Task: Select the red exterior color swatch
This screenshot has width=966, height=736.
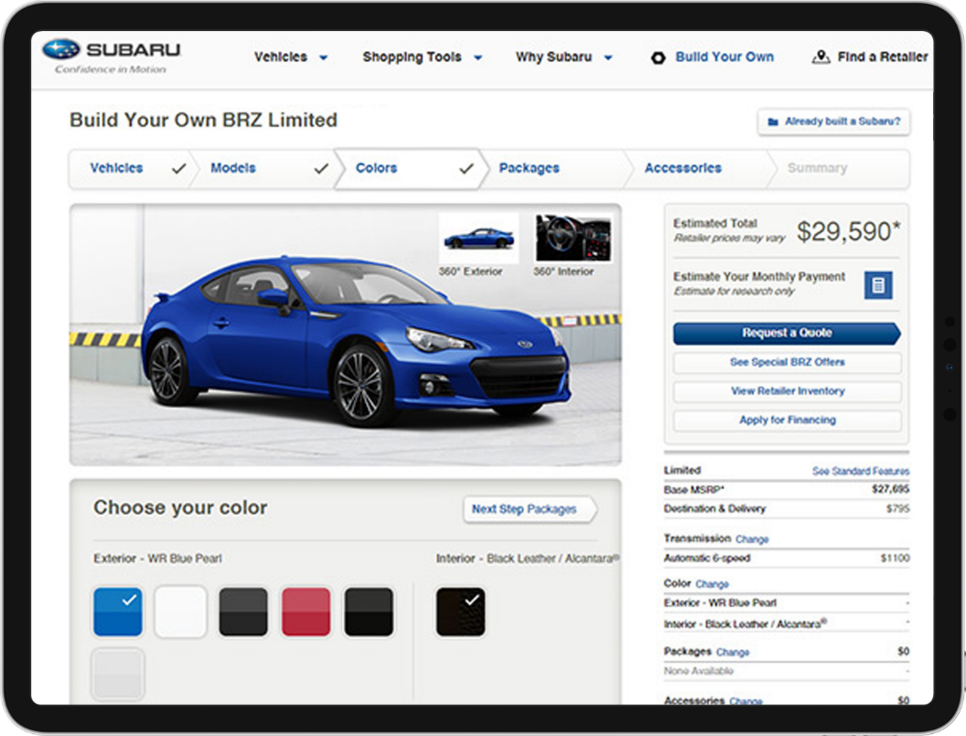Action: tap(306, 612)
